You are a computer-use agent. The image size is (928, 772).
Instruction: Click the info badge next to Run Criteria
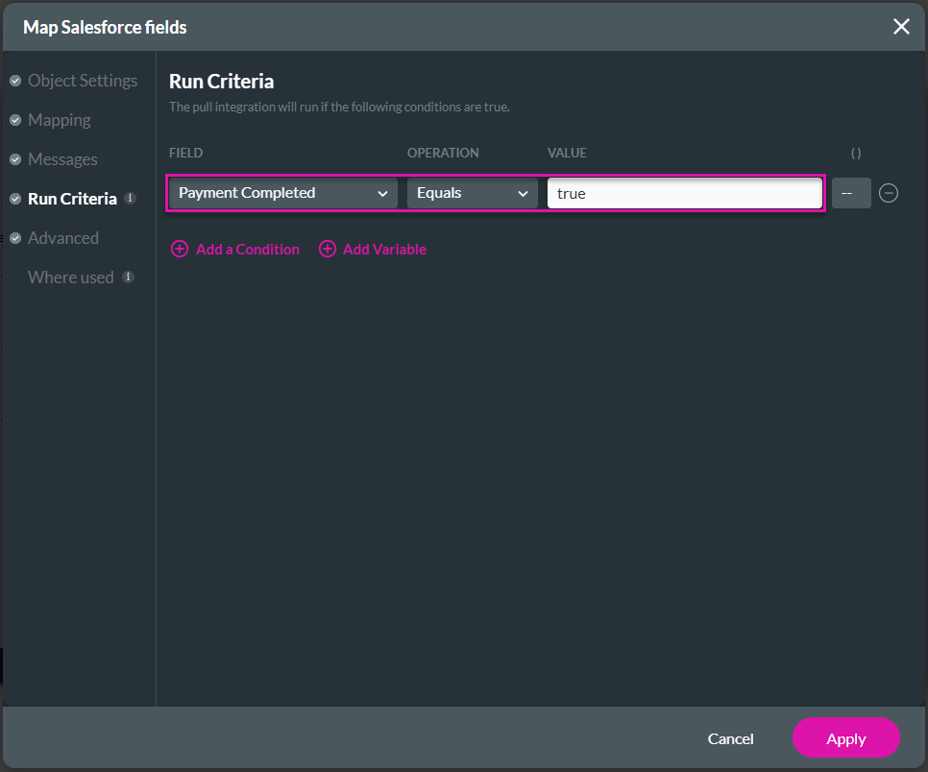(131, 199)
